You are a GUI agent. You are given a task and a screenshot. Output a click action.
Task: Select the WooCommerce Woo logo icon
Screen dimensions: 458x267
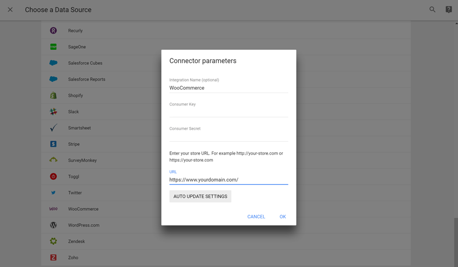(x=53, y=209)
